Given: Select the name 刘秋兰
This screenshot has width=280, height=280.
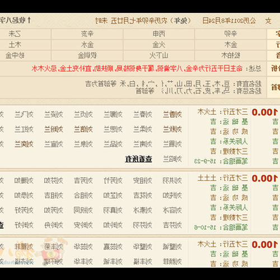Looking at the screenshot, I should pos(172,129).
